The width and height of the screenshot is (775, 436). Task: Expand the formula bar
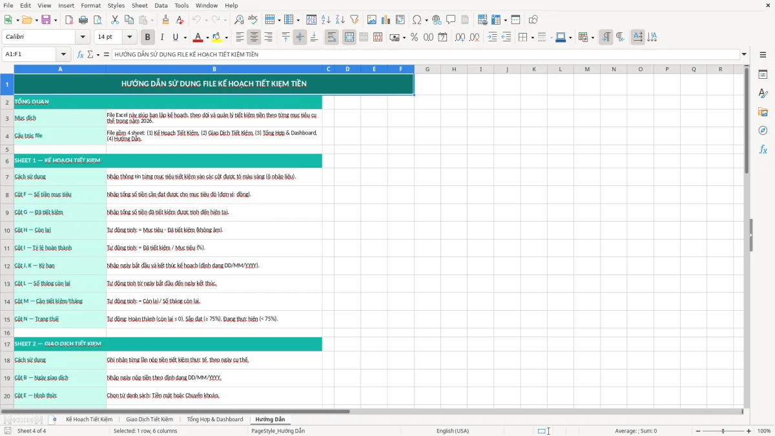[x=744, y=55]
